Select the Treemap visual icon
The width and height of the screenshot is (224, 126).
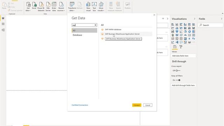click(x=194, y=31)
